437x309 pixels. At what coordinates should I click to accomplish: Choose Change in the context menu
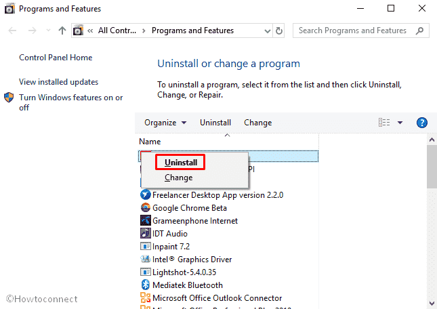(178, 178)
